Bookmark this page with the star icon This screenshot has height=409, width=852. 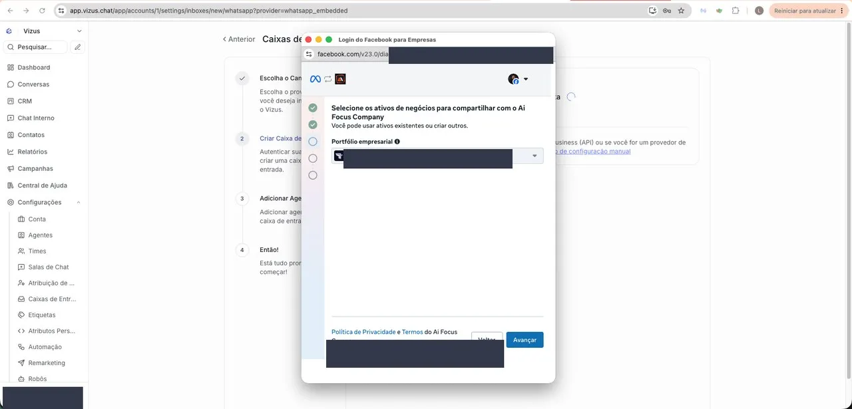[681, 11]
